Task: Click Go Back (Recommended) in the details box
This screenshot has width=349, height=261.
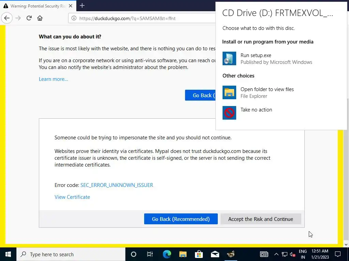Action: click(x=181, y=219)
